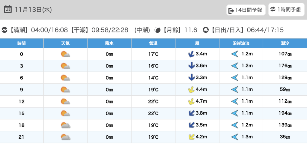Click the 22℃ temperature at 12時
Image resolution: width=307 pixels, height=144 pixels.
click(153, 102)
